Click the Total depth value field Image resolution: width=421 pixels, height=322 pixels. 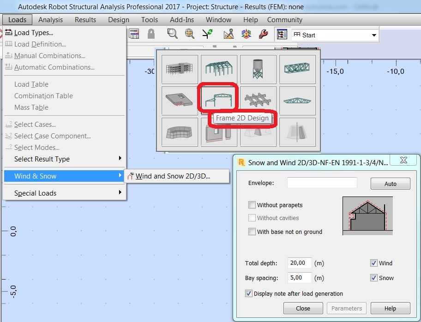pos(300,263)
